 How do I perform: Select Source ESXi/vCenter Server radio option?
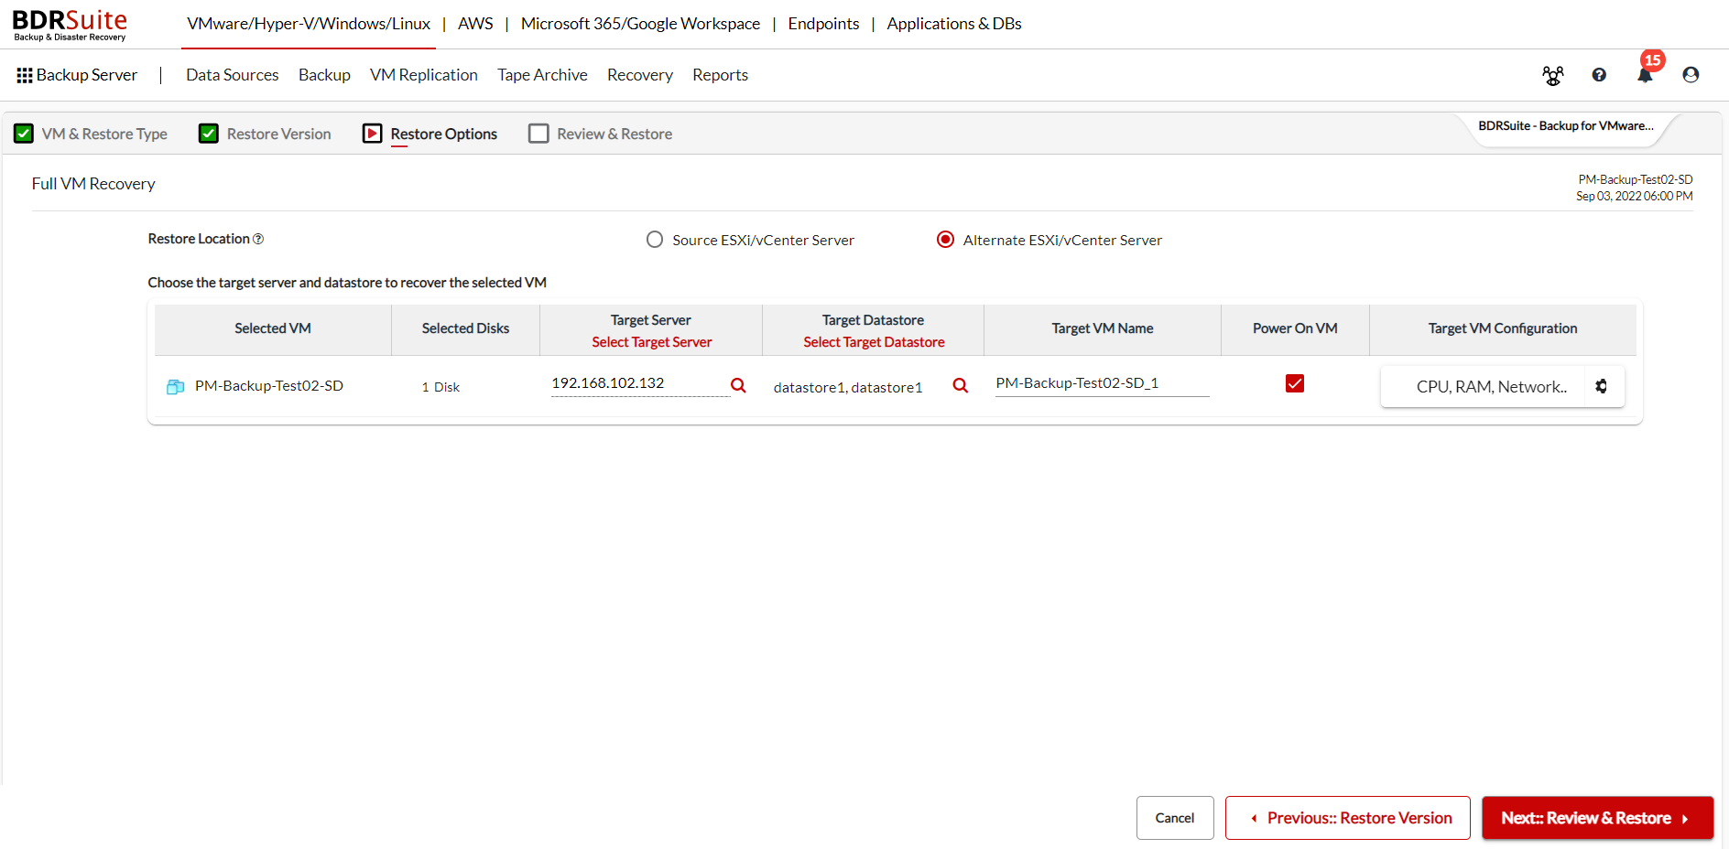click(655, 240)
